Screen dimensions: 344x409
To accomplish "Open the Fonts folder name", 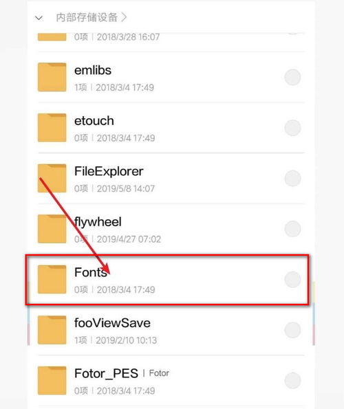I will tap(91, 272).
